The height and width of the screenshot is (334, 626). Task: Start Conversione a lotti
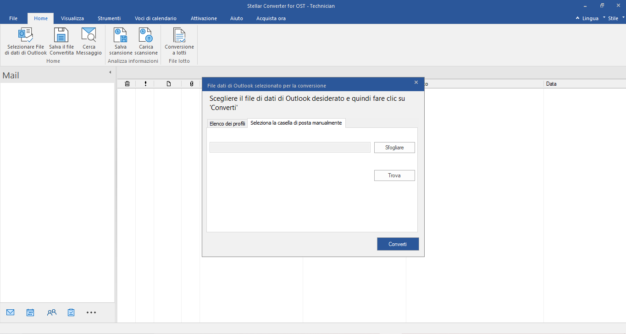pos(179,41)
